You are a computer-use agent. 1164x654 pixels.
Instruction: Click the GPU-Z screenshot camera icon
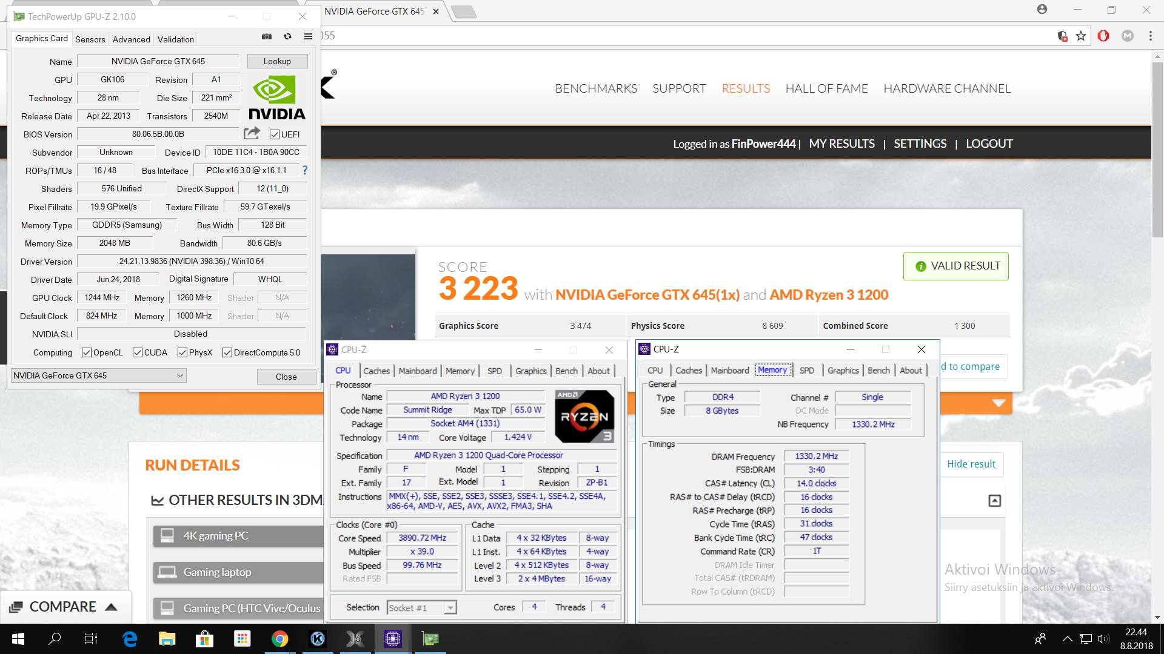click(x=266, y=37)
